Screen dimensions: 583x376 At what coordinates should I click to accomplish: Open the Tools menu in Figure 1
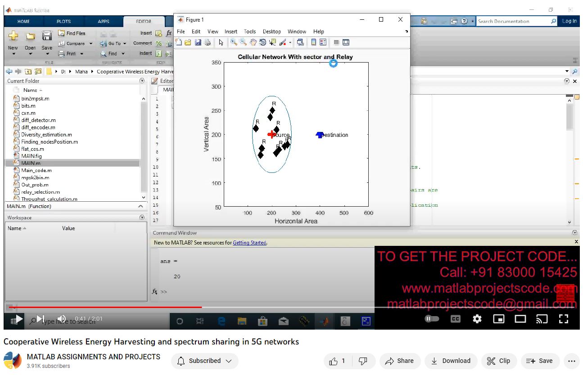click(250, 32)
